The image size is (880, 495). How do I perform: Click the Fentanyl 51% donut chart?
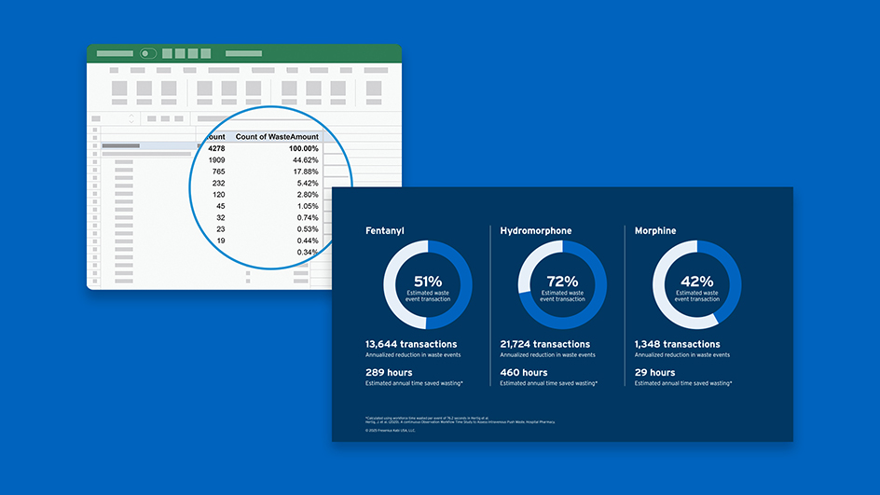click(428, 285)
